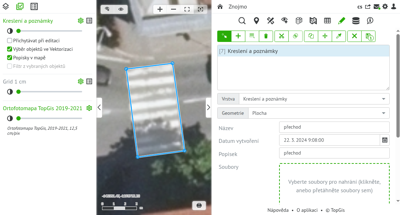Click the edit attributes rows tool

[x=252, y=36]
